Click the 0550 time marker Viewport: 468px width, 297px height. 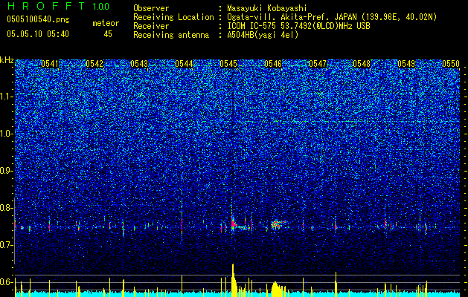(x=451, y=64)
